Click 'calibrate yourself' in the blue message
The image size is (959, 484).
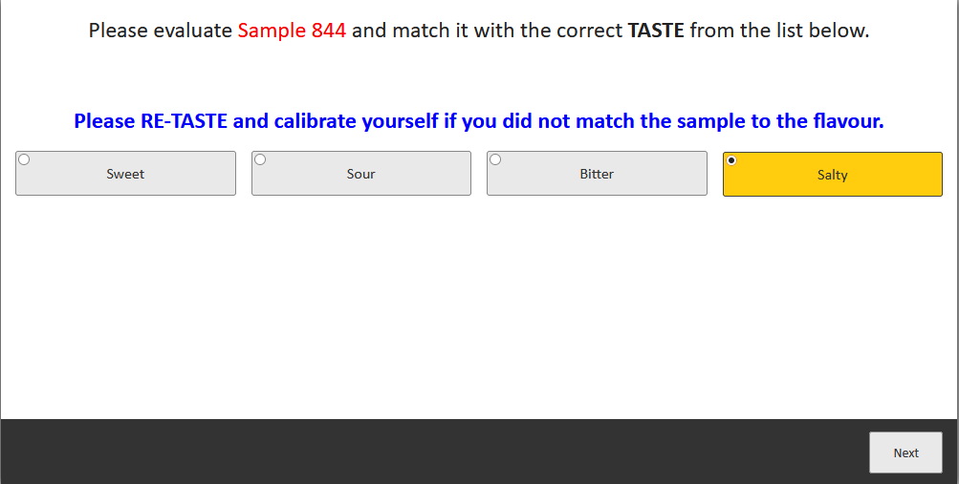point(356,121)
